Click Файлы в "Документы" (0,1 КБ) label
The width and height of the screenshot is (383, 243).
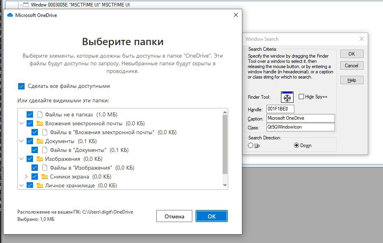tap(90, 150)
